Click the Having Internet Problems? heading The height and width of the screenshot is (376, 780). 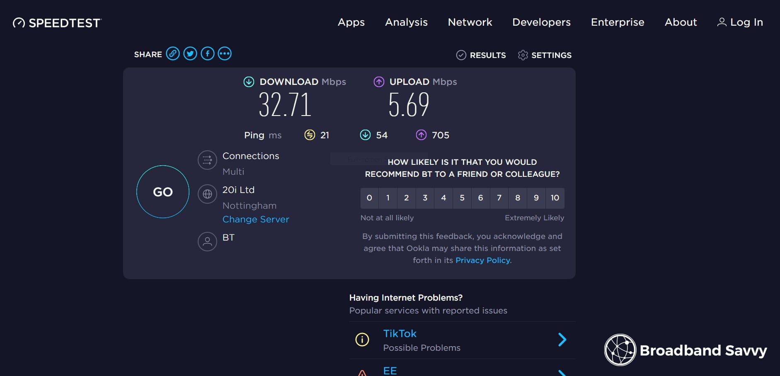click(x=406, y=297)
